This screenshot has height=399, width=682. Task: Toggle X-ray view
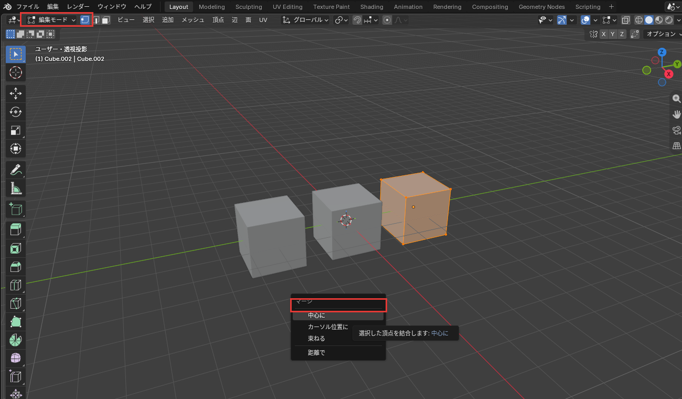click(626, 20)
